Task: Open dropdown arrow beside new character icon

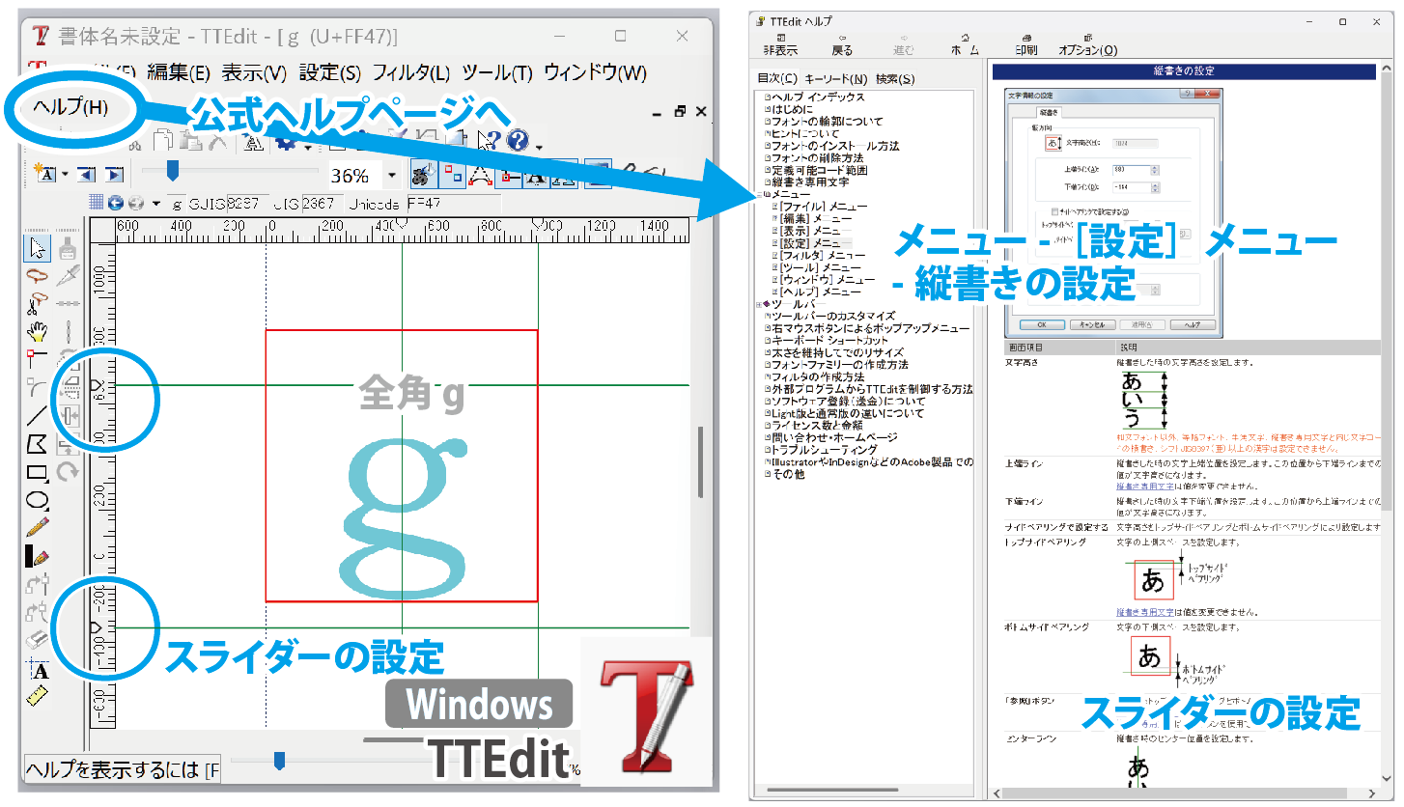Action: 65,175
